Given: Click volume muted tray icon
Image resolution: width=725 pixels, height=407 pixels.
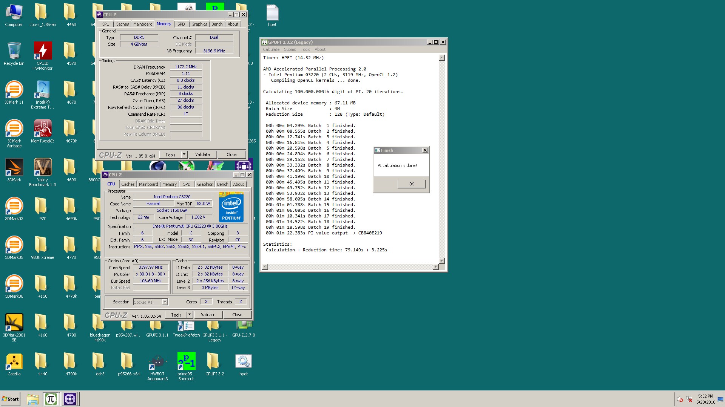Looking at the screenshot, I should tap(680, 399).
